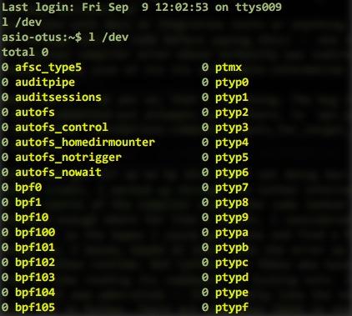Click the afsc_type5 entry

coord(48,68)
